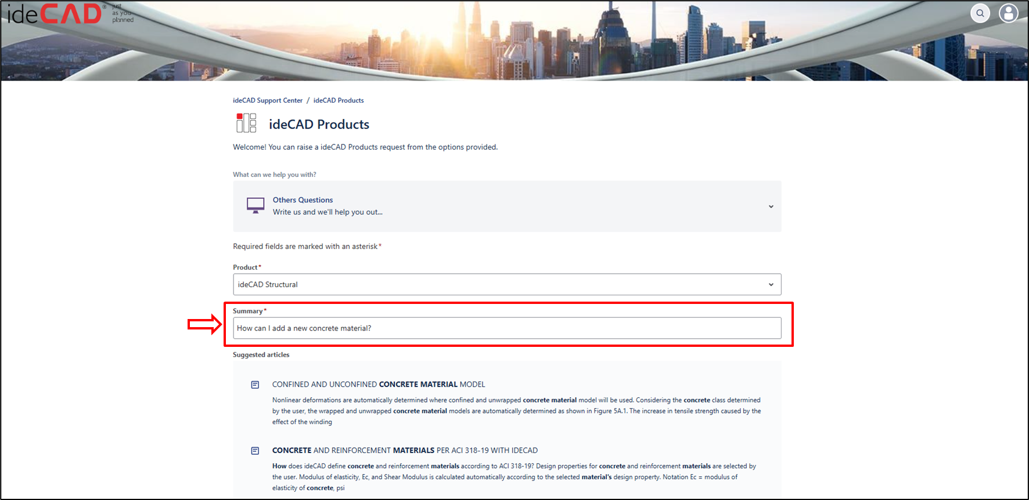Open the search magnifier icon

(x=980, y=13)
